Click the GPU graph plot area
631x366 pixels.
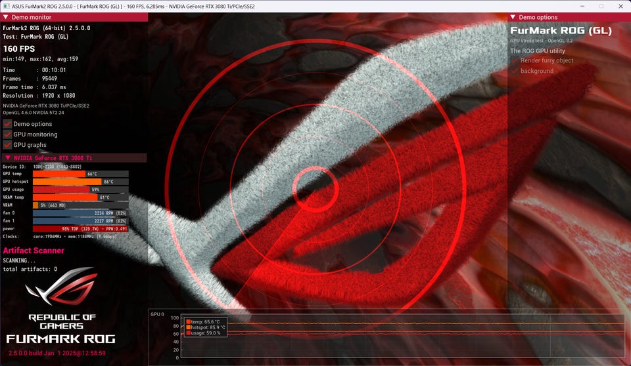tap(402, 336)
